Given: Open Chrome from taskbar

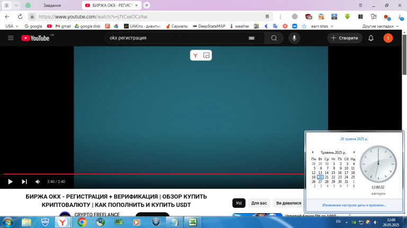Looking at the screenshot, I should (82, 222).
